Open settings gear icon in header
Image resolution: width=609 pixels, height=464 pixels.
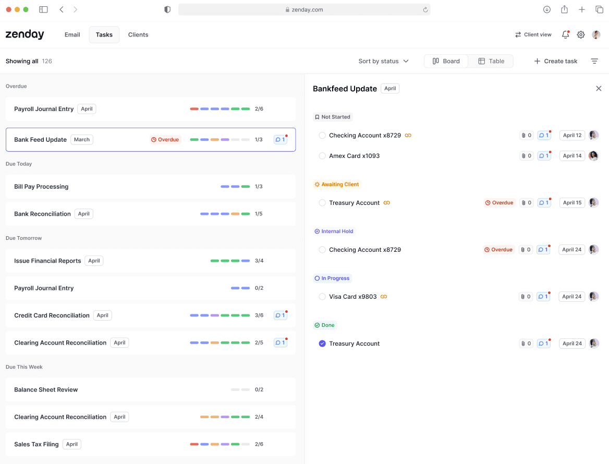coord(581,34)
